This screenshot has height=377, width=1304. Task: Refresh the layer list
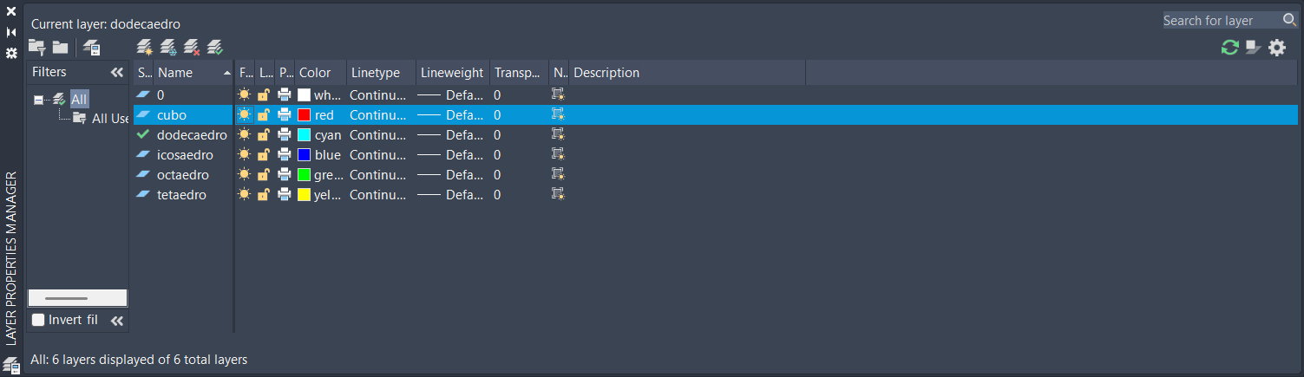pos(1229,48)
